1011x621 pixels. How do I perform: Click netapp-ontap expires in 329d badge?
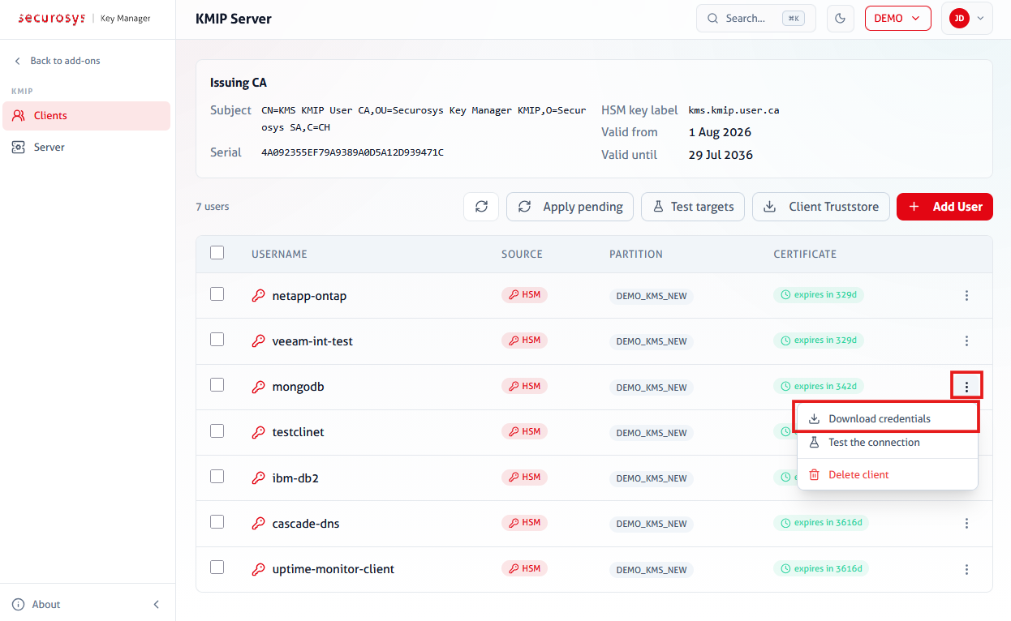(819, 295)
